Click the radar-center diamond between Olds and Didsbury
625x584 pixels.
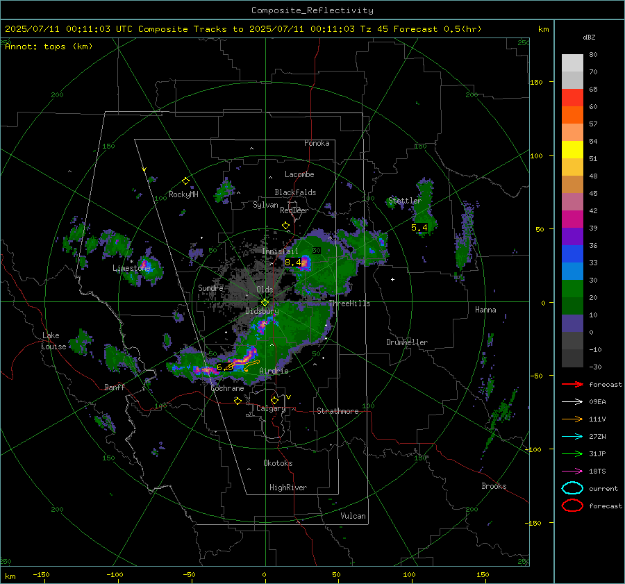coord(265,302)
